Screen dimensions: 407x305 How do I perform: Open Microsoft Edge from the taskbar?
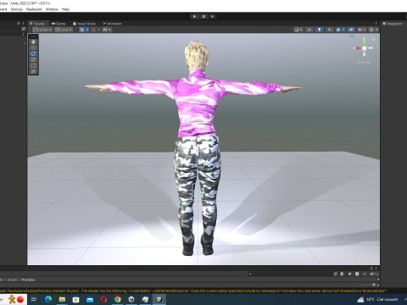(x=48, y=299)
